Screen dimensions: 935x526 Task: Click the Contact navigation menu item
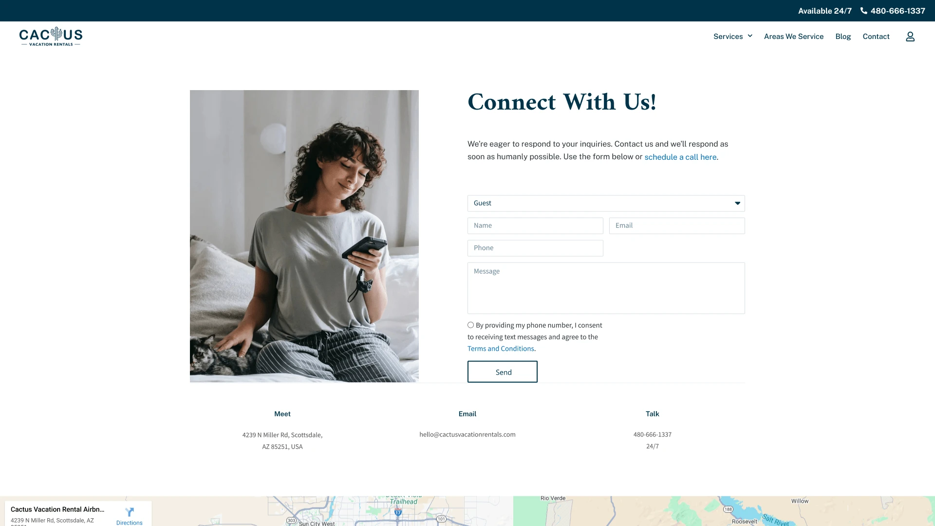point(876,36)
